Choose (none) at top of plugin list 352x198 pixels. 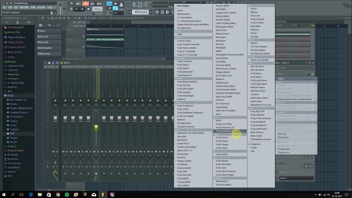pos(180,10)
